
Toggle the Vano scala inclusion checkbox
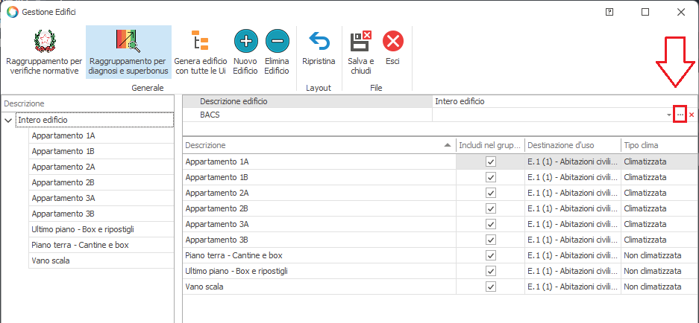(x=490, y=287)
